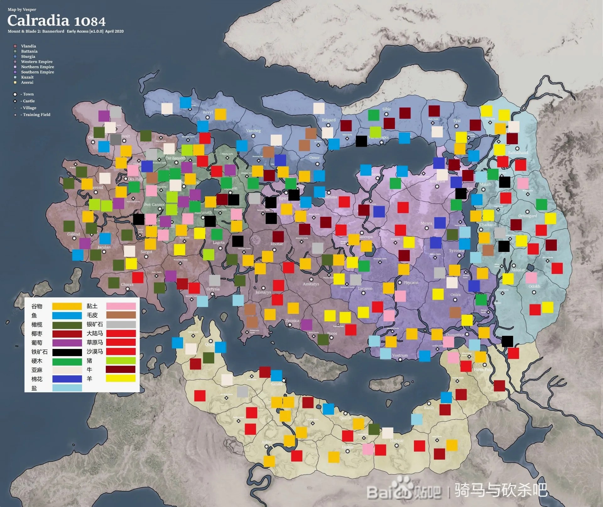603x507 pixels.
Task: Click the "Chaikand" town label
Action: [x=488, y=225]
